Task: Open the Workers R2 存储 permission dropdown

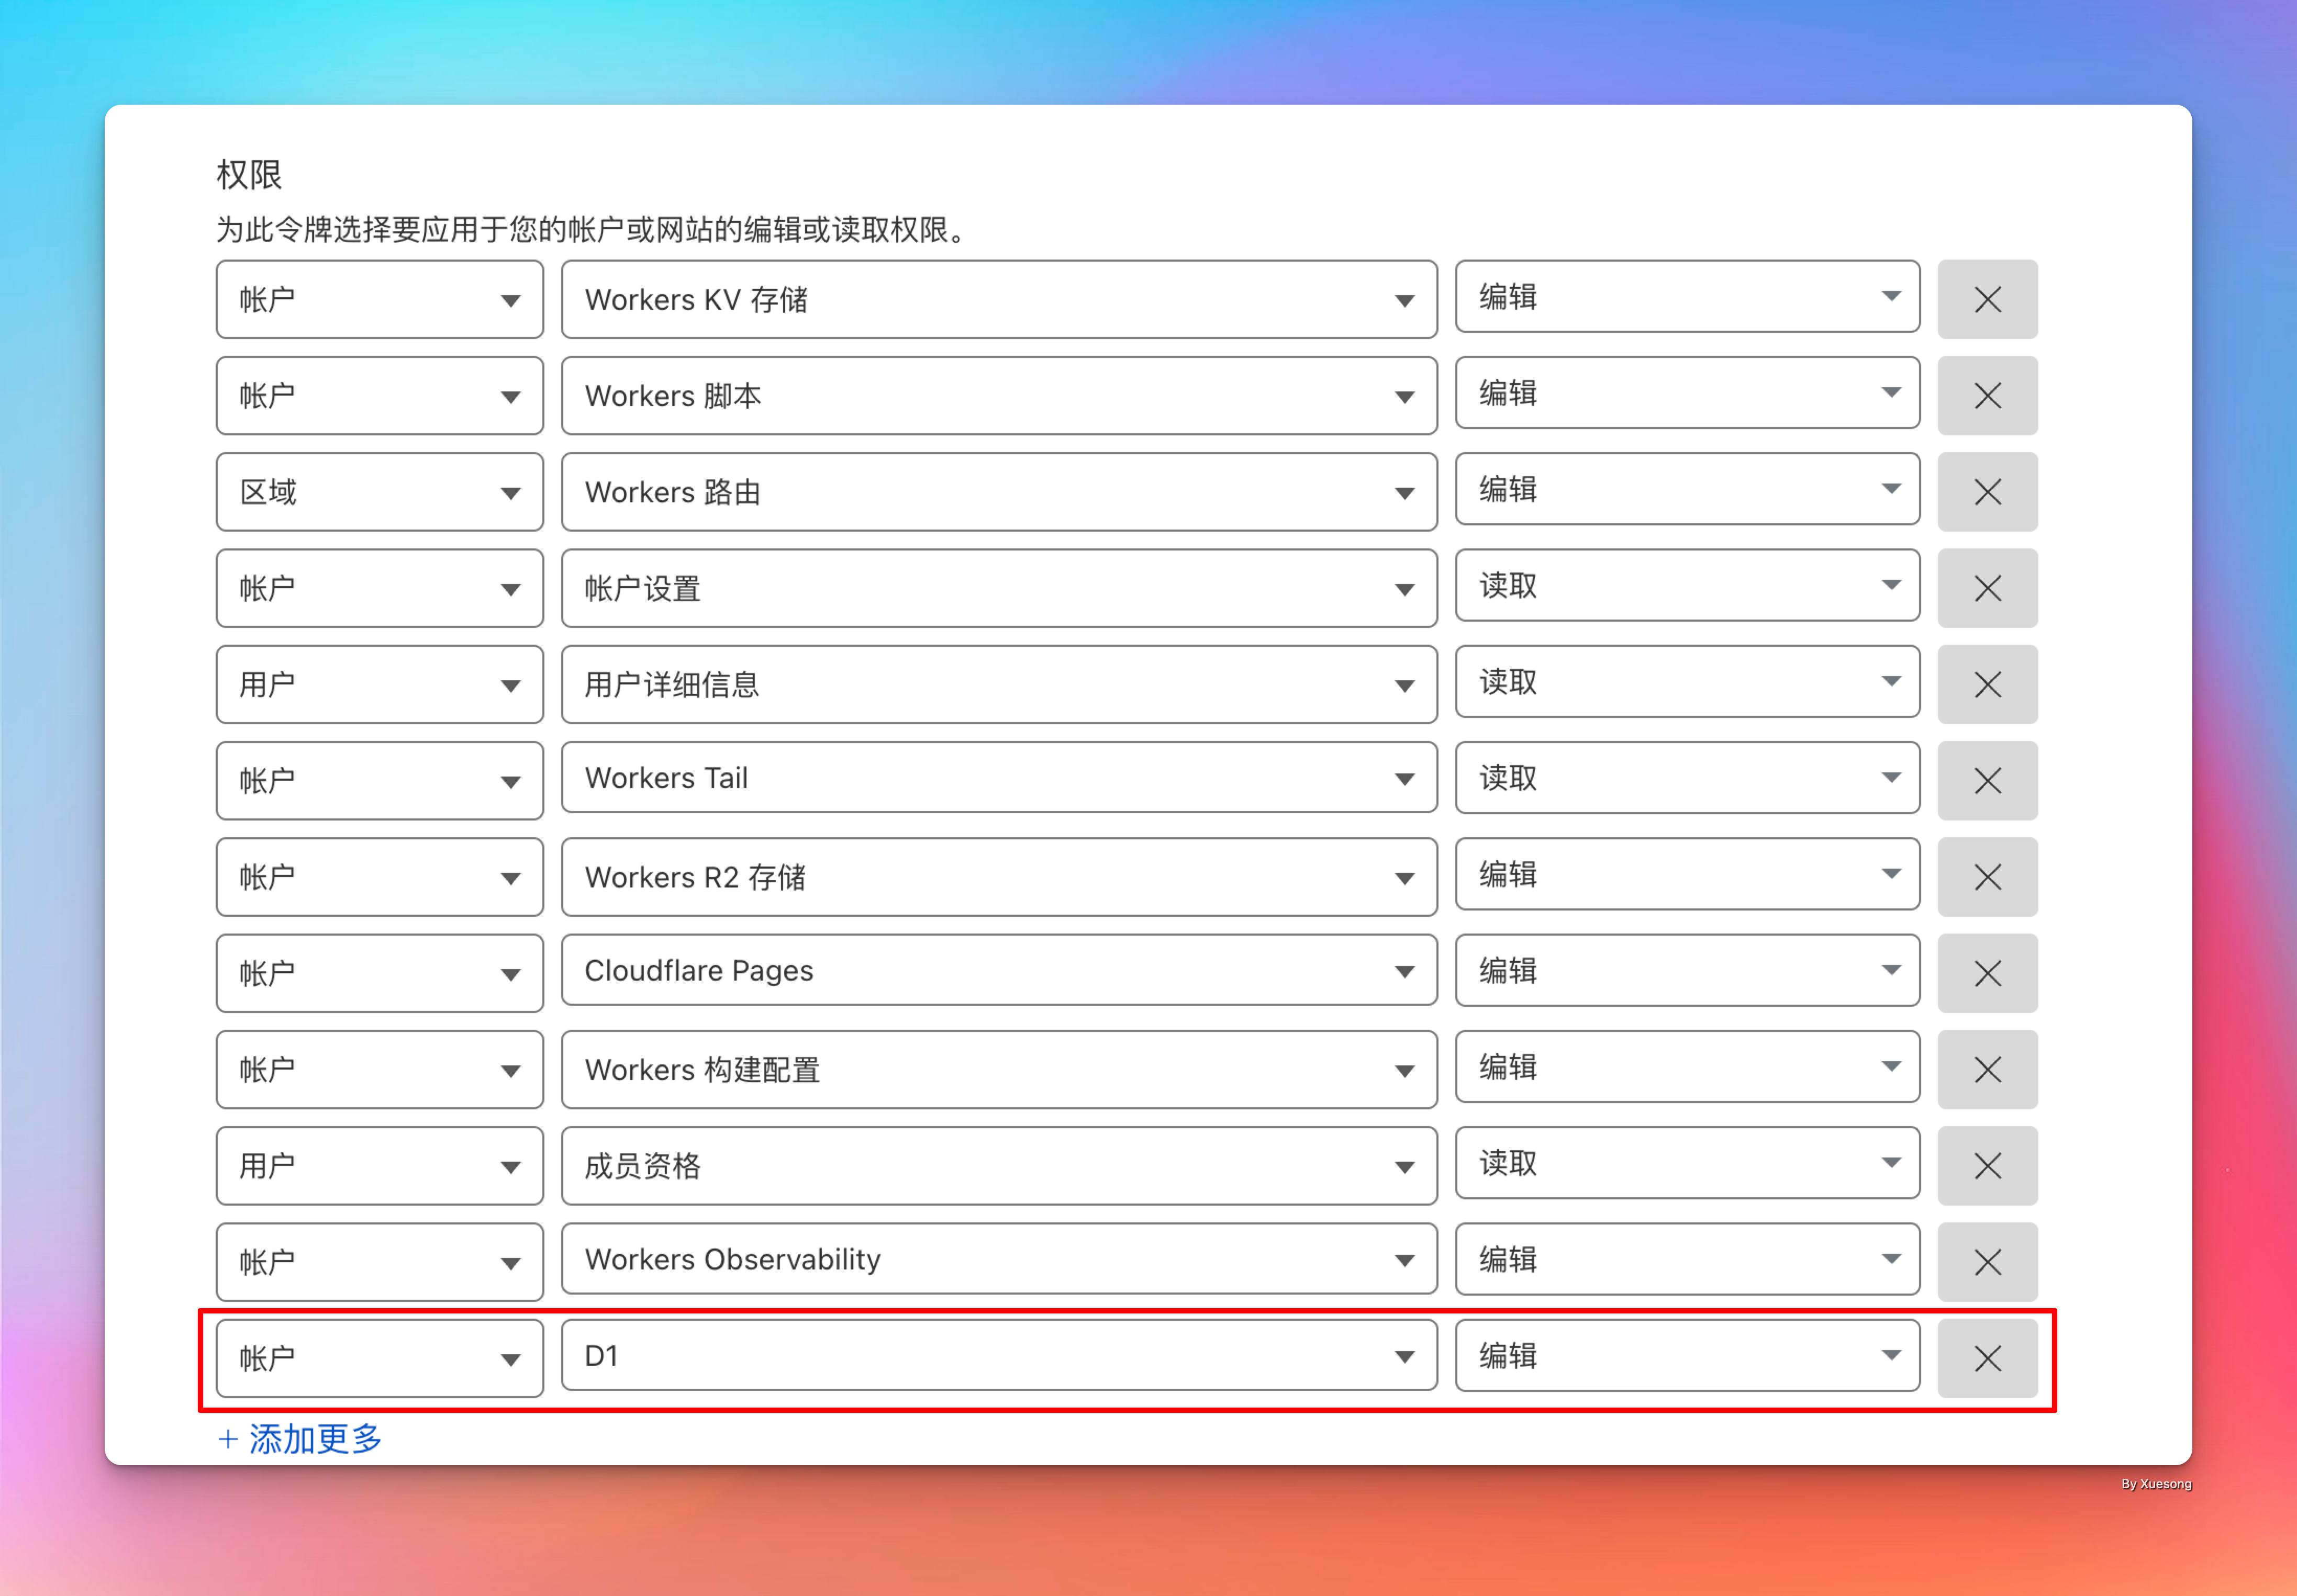Action: click(x=999, y=877)
